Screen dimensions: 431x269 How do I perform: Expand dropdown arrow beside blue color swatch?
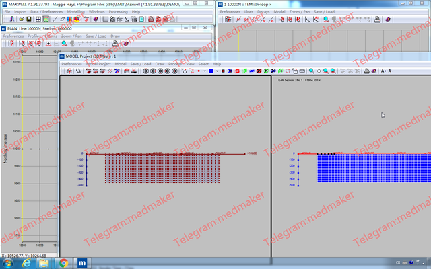click(217, 71)
